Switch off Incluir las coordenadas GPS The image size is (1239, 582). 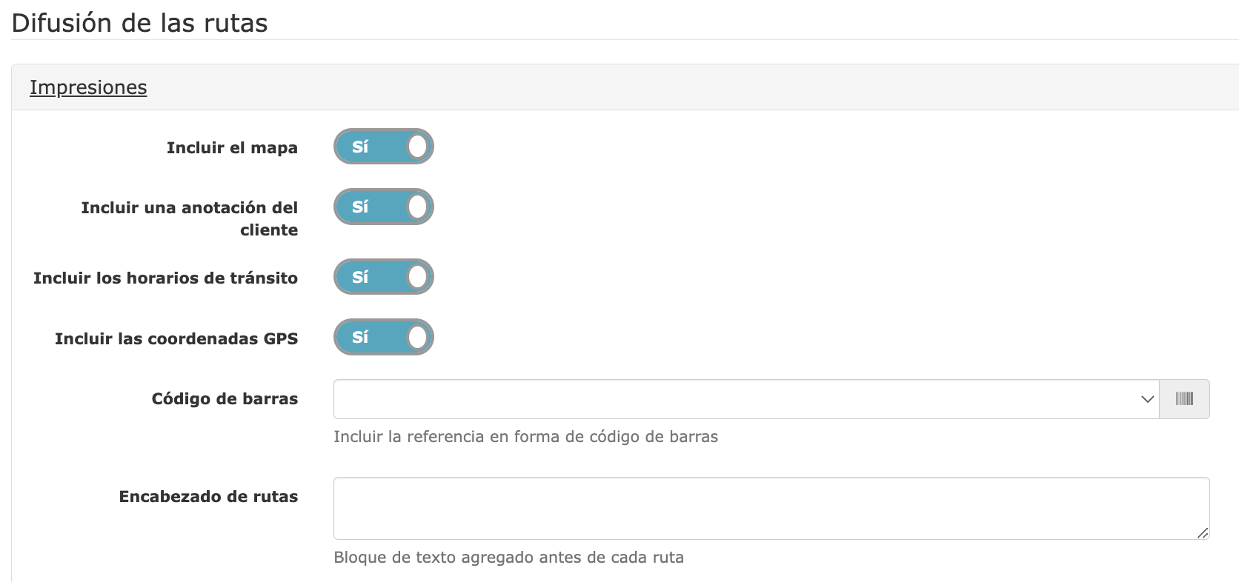(384, 337)
